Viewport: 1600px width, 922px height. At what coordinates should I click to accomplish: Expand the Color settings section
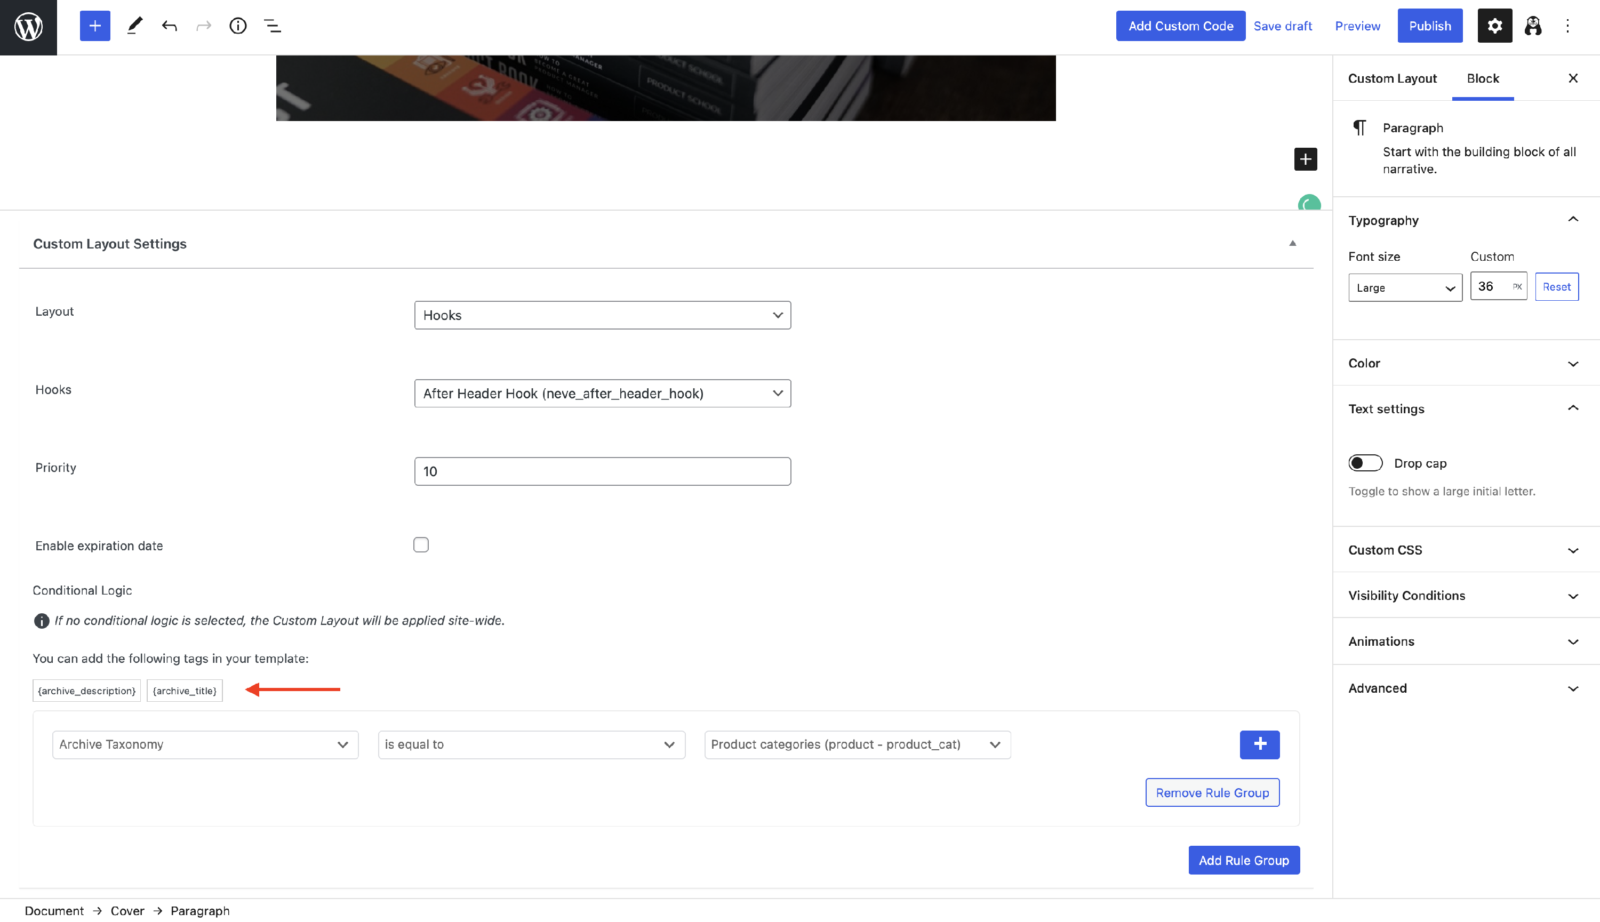click(1465, 364)
